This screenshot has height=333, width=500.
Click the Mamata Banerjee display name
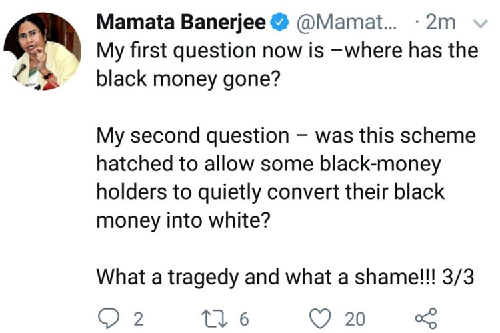[181, 22]
